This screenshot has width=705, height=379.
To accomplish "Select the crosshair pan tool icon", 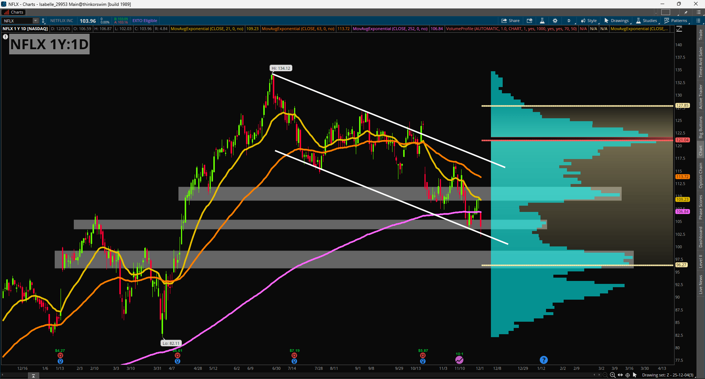I will [628, 375].
